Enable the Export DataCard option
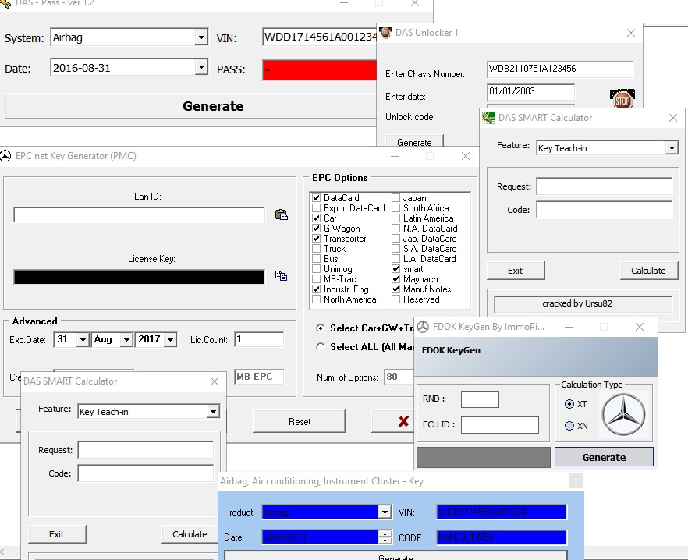The image size is (688, 560). click(317, 208)
